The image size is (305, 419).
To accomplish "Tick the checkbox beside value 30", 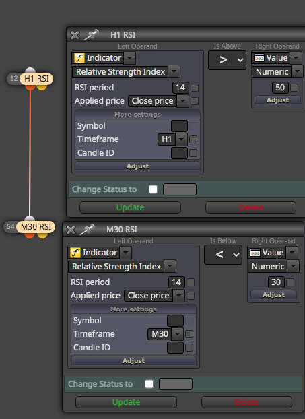I will click(x=290, y=282).
